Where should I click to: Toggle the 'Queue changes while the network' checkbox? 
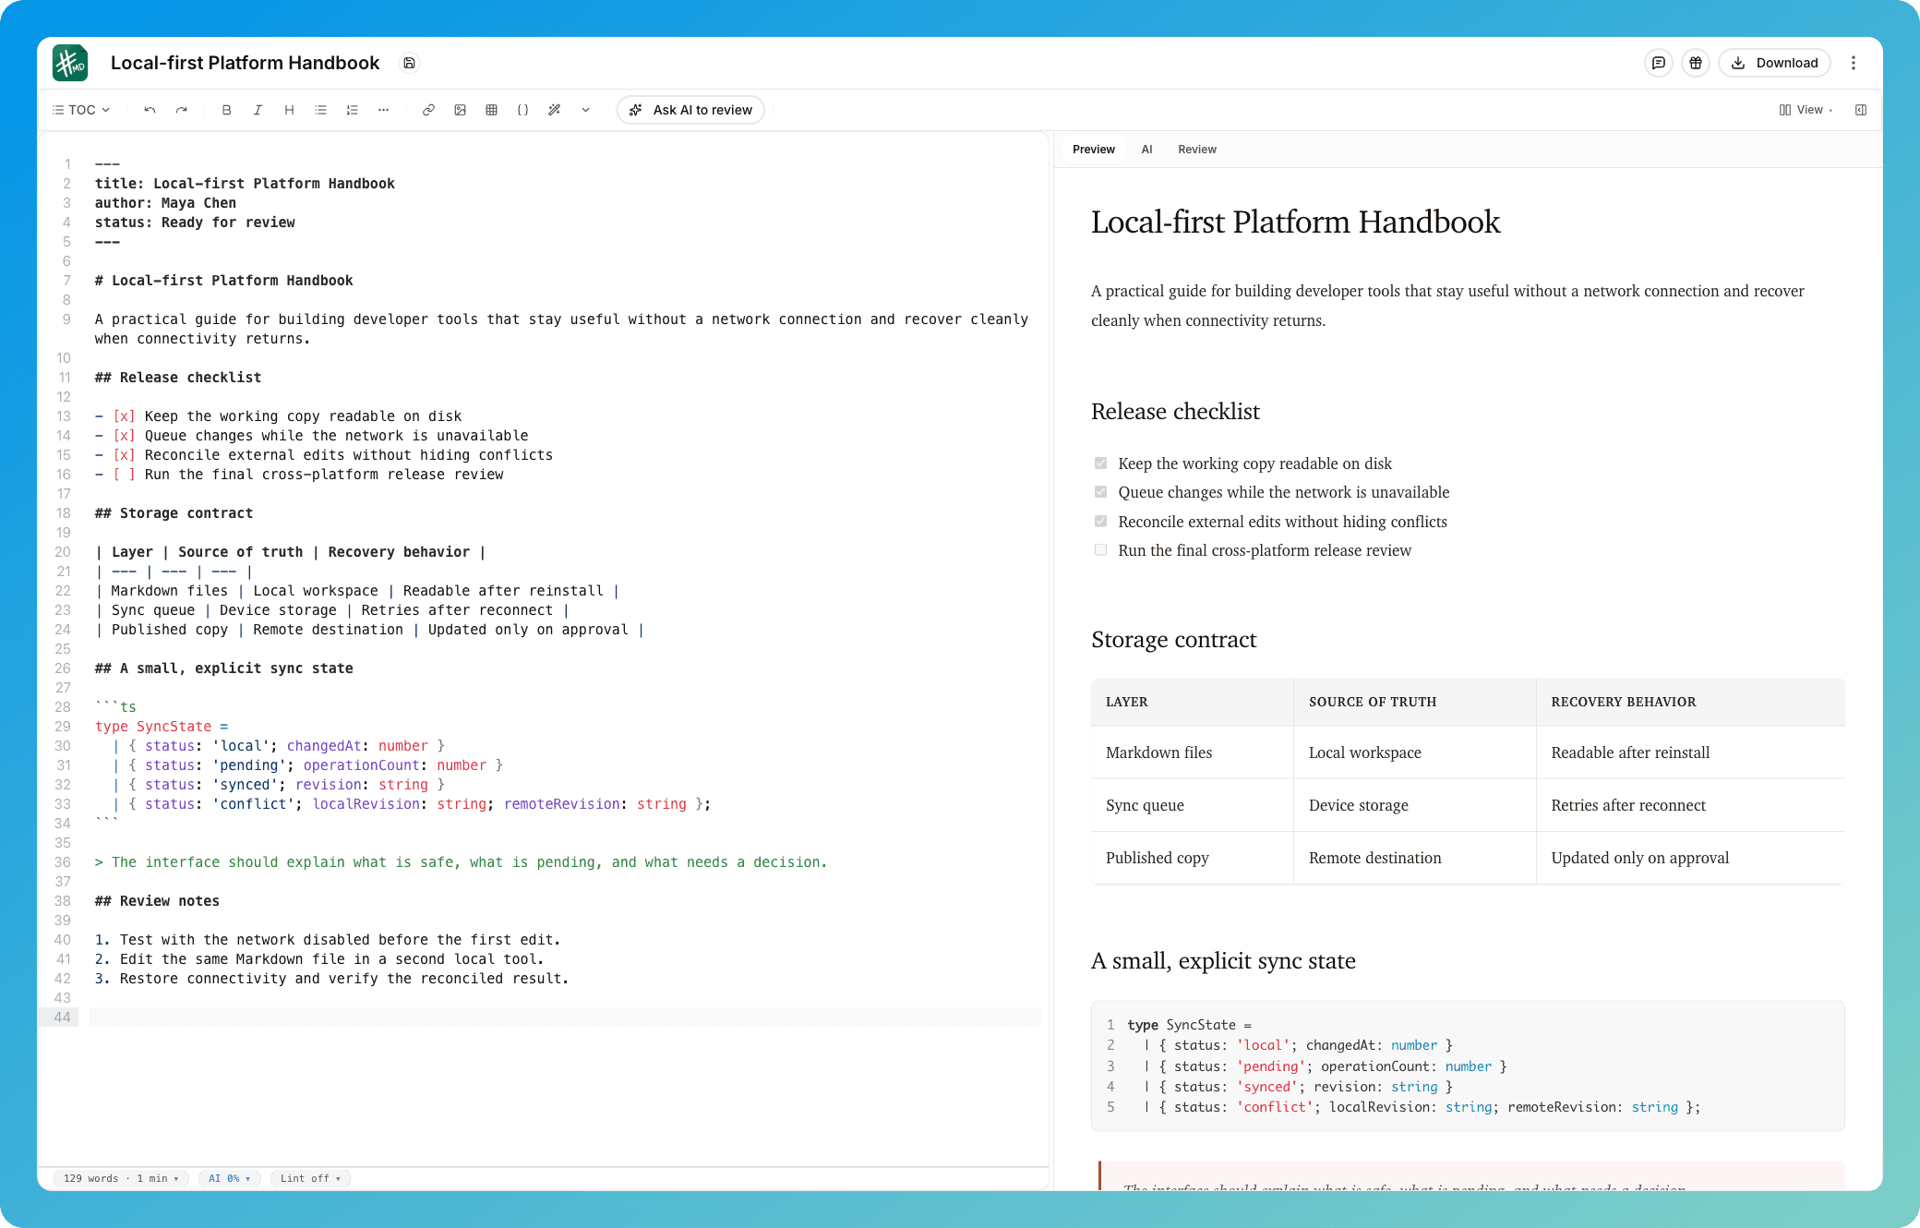pyautogui.click(x=1100, y=492)
